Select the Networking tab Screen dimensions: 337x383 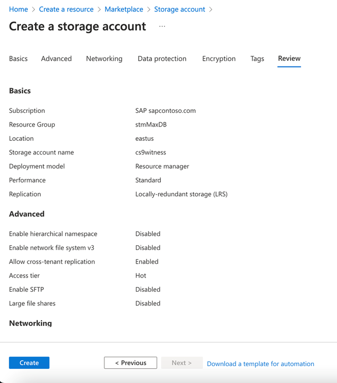pos(104,59)
